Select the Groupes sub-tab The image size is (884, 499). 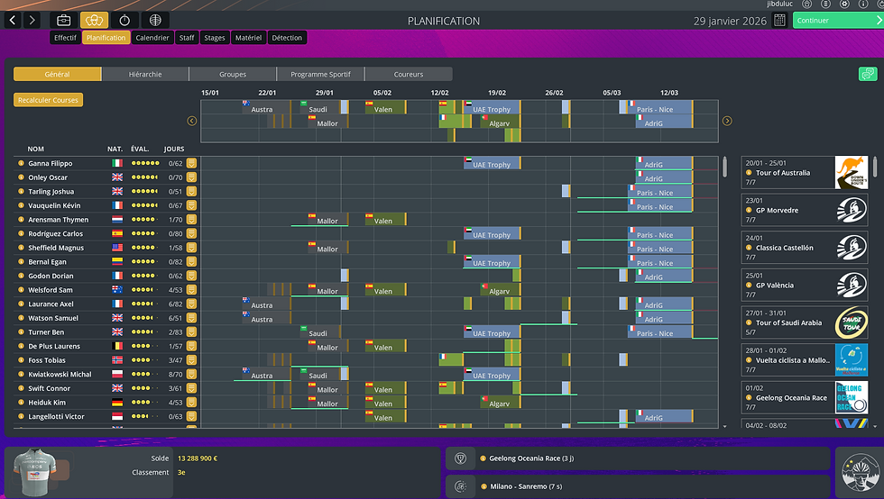[233, 75]
